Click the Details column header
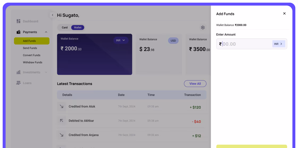The height and width of the screenshot is (148, 298). click(x=67, y=95)
